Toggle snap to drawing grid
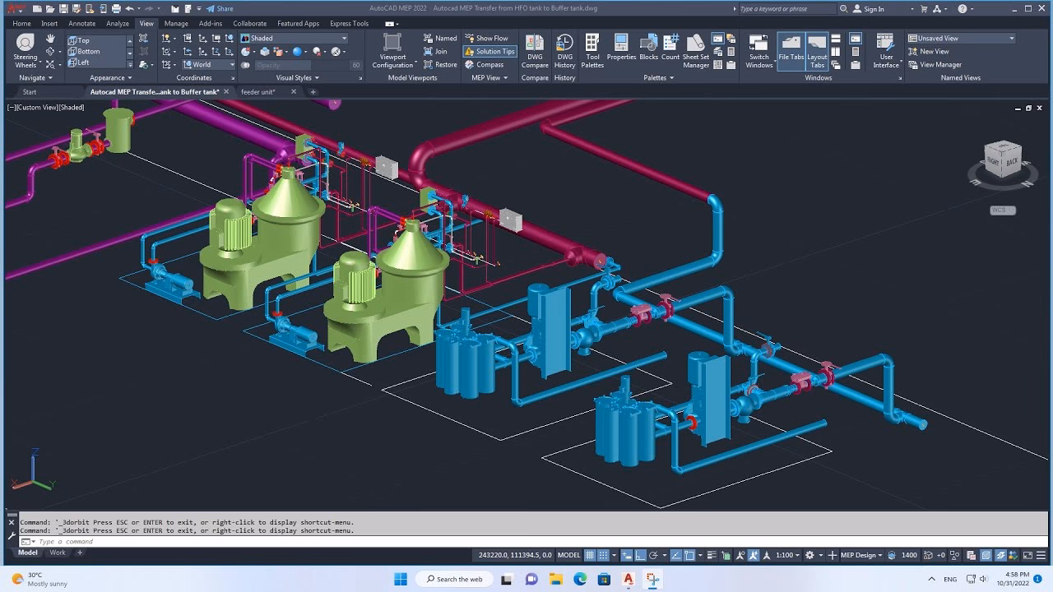1053x592 pixels. tap(603, 555)
